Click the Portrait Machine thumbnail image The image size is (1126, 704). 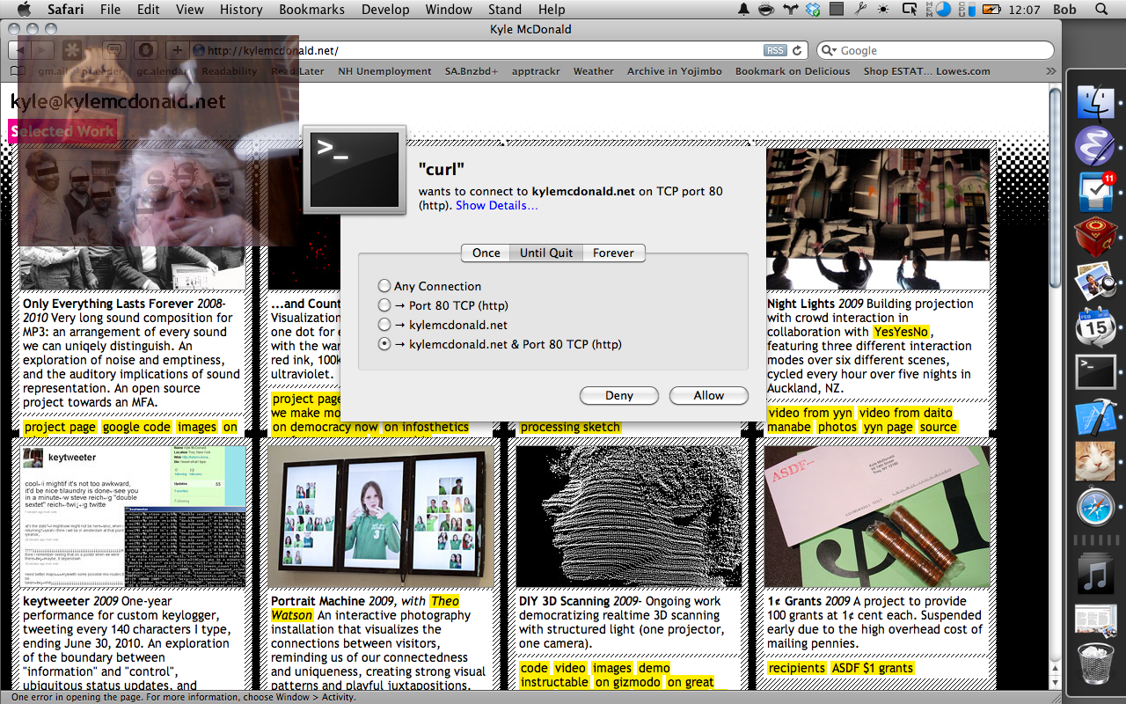[x=377, y=517]
